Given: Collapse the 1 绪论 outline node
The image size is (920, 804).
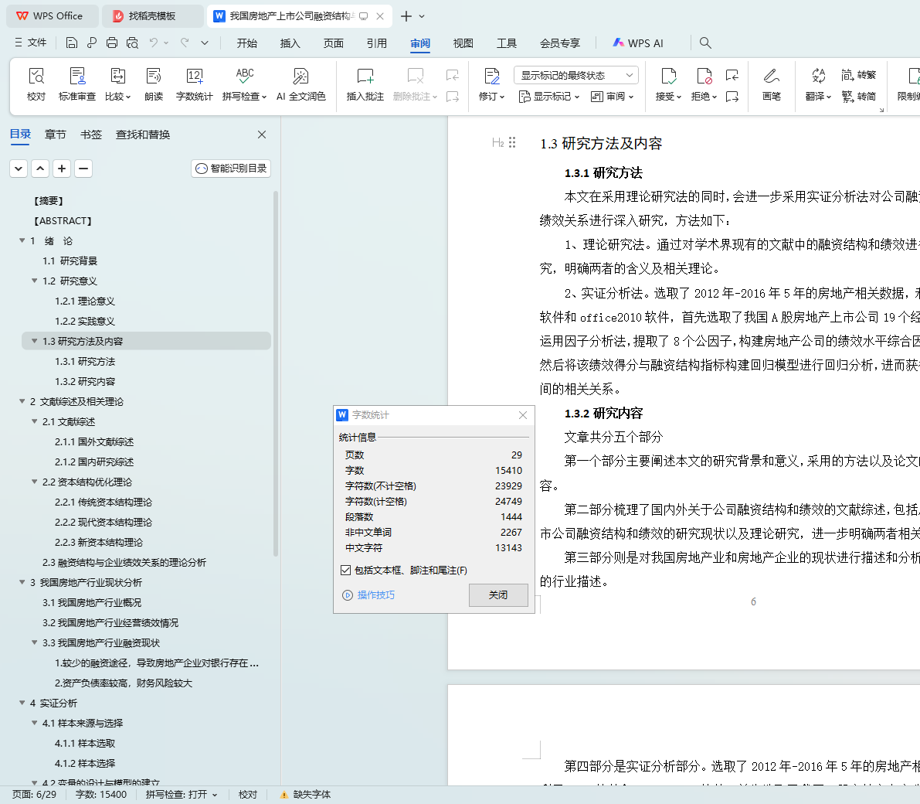Looking at the screenshot, I should pyautogui.click(x=22, y=240).
